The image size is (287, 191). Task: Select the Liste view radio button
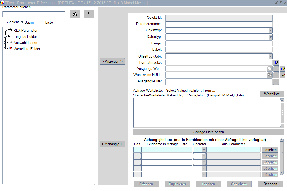pyautogui.click(x=43, y=22)
